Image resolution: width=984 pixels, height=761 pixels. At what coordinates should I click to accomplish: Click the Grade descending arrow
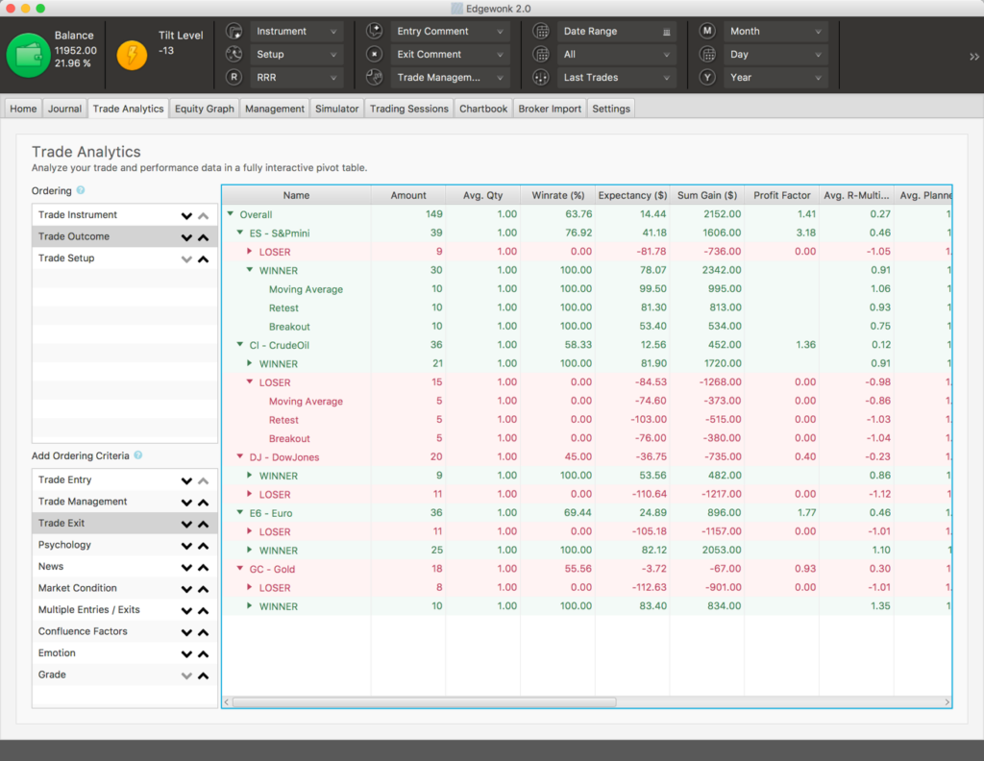pos(186,675)
